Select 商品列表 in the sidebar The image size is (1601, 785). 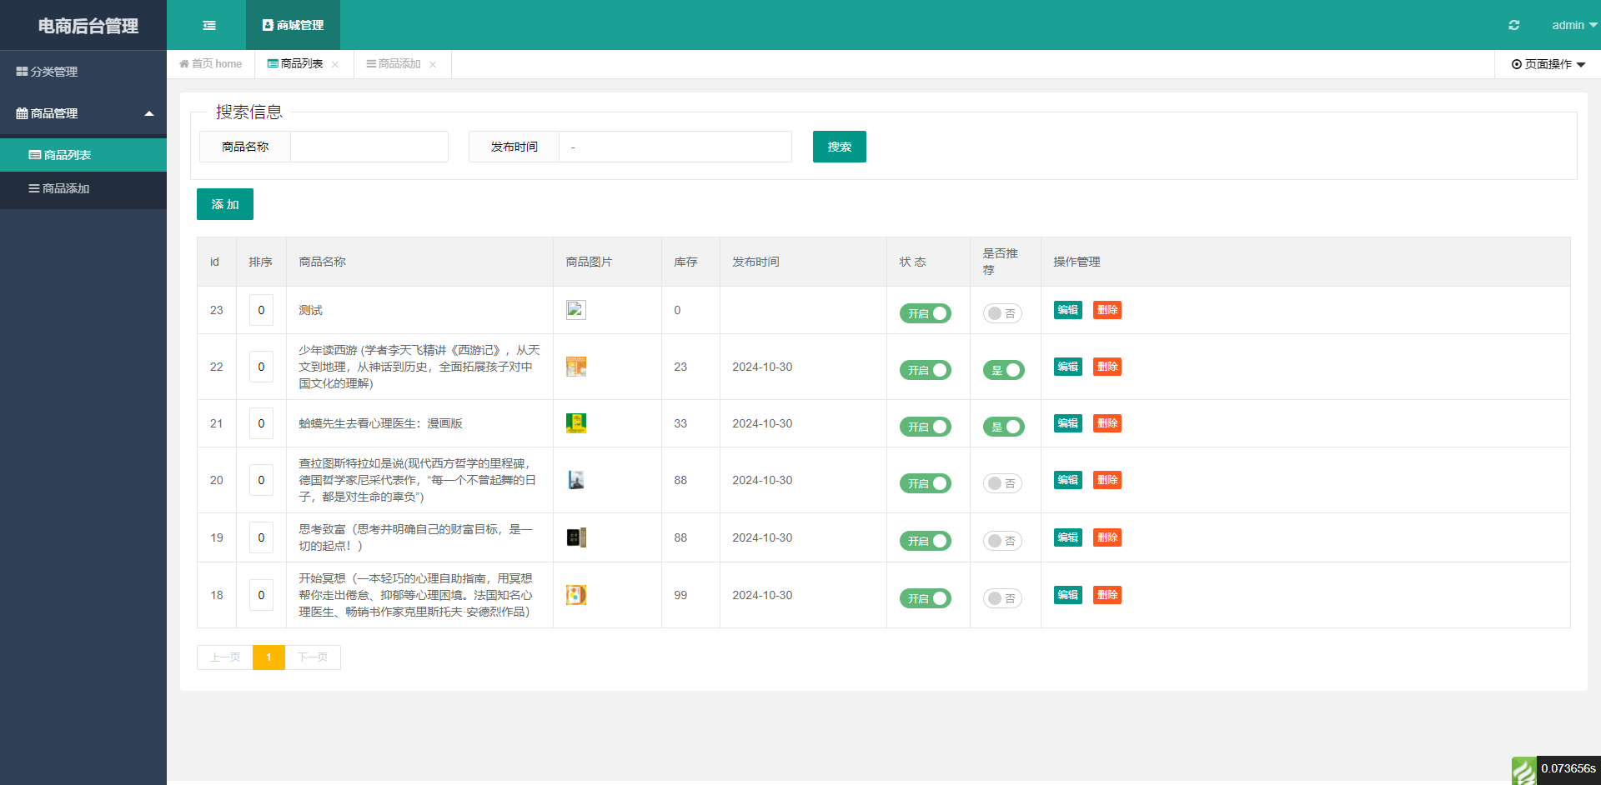(x=83, y=155)
